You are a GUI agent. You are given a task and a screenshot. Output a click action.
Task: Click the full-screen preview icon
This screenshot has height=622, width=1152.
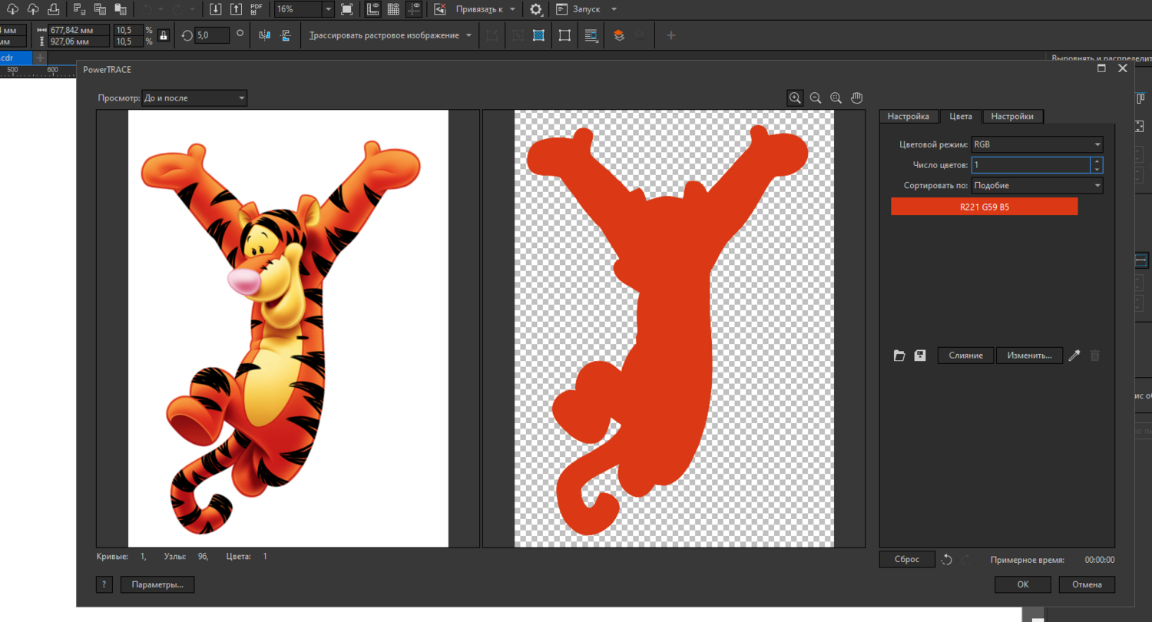[x=346, y=9]
